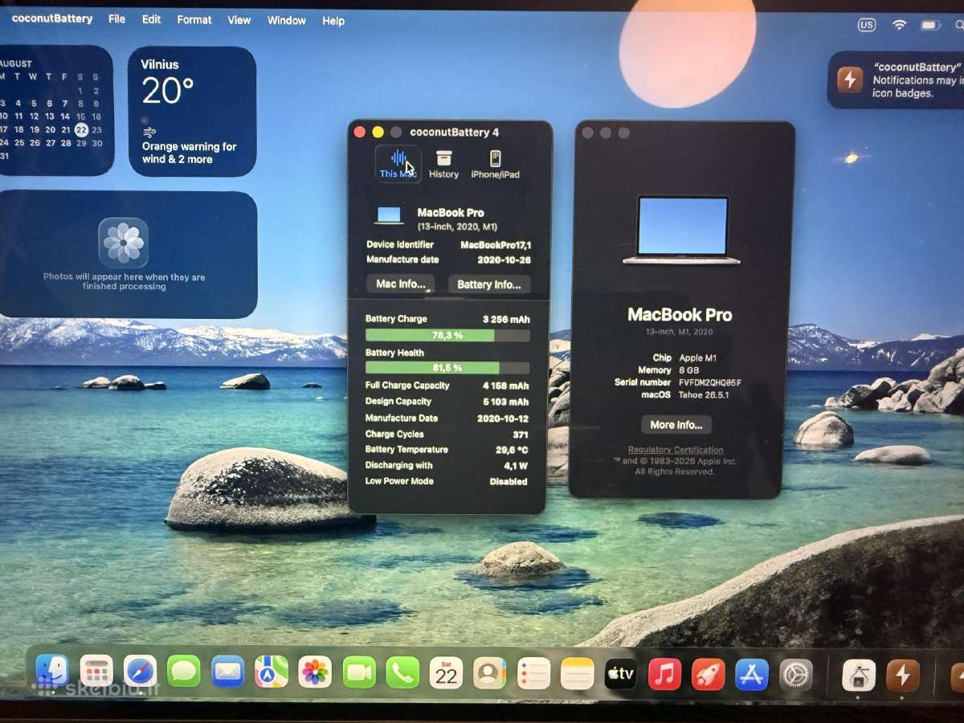
Task: Click the MacBook Pro icon in coconutBattery
Action: click(x=389, y=215)
